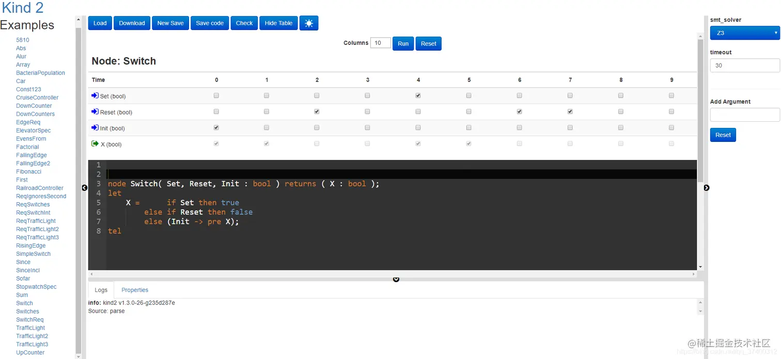Image resolution: width=781 pixels, height=359 pixels.
Task: Check Init at time 5
Action: point(468,127)
